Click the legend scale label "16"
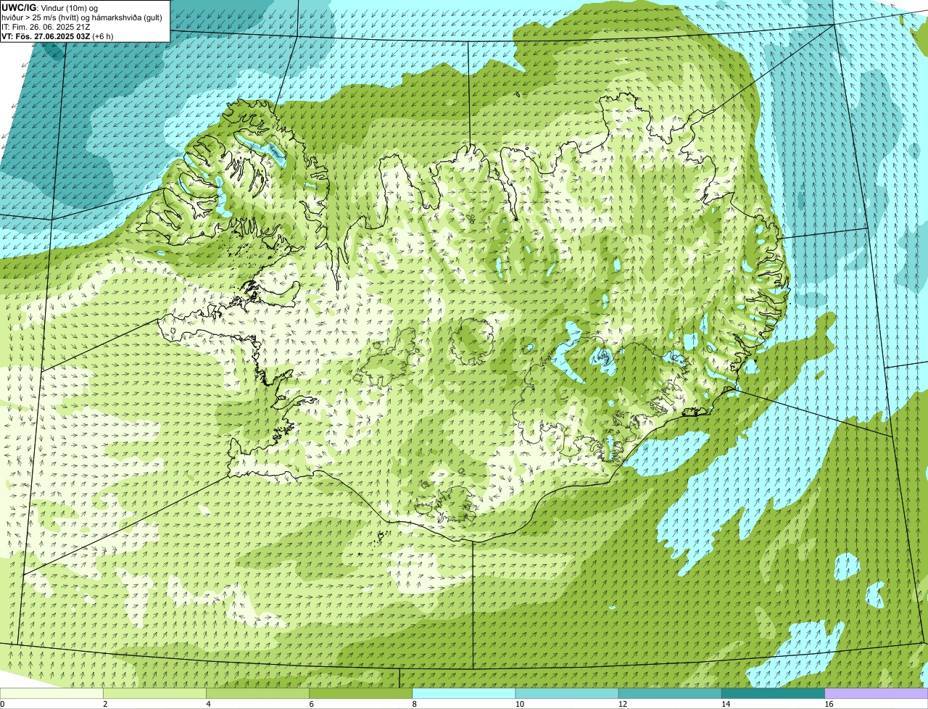Image resolution: width=928 pixels, height=709 pixels. (x=829, y=704)
